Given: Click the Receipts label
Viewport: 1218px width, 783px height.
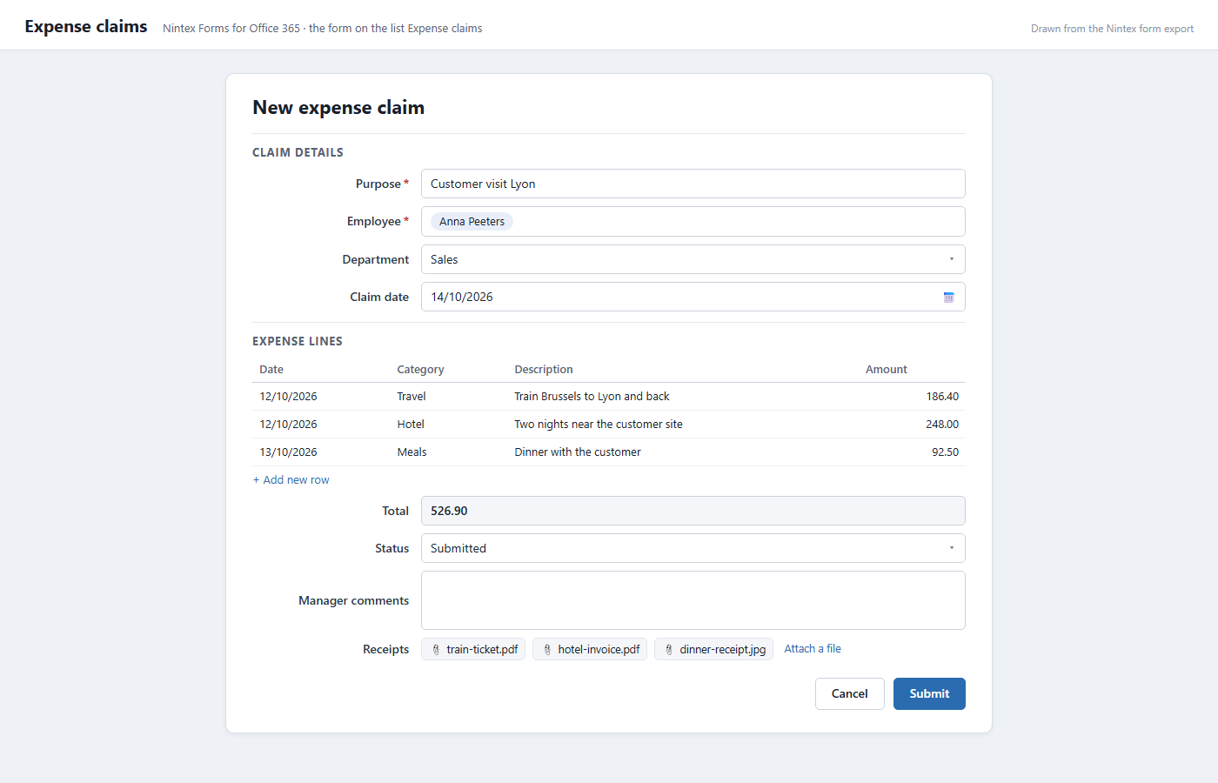Looking at the screenshot, I should tap(385, 649).
